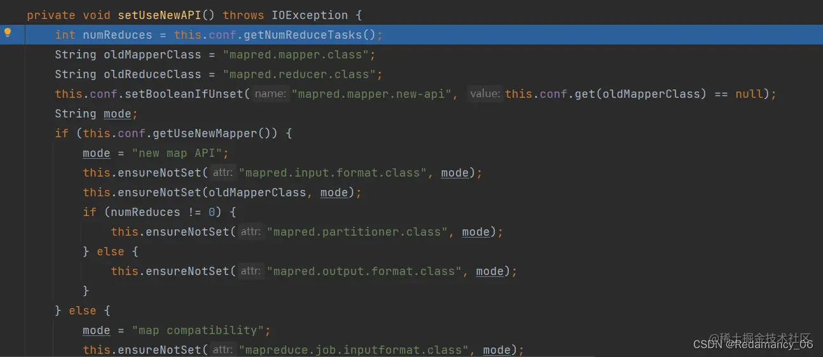Click the null keyword

coord(749,94)
